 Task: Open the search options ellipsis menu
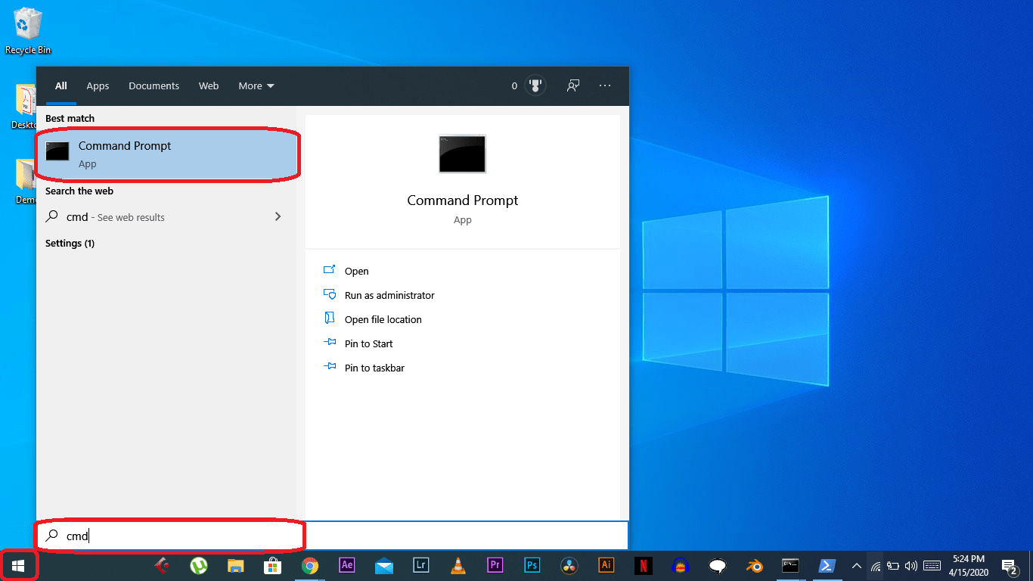(605, 85)
